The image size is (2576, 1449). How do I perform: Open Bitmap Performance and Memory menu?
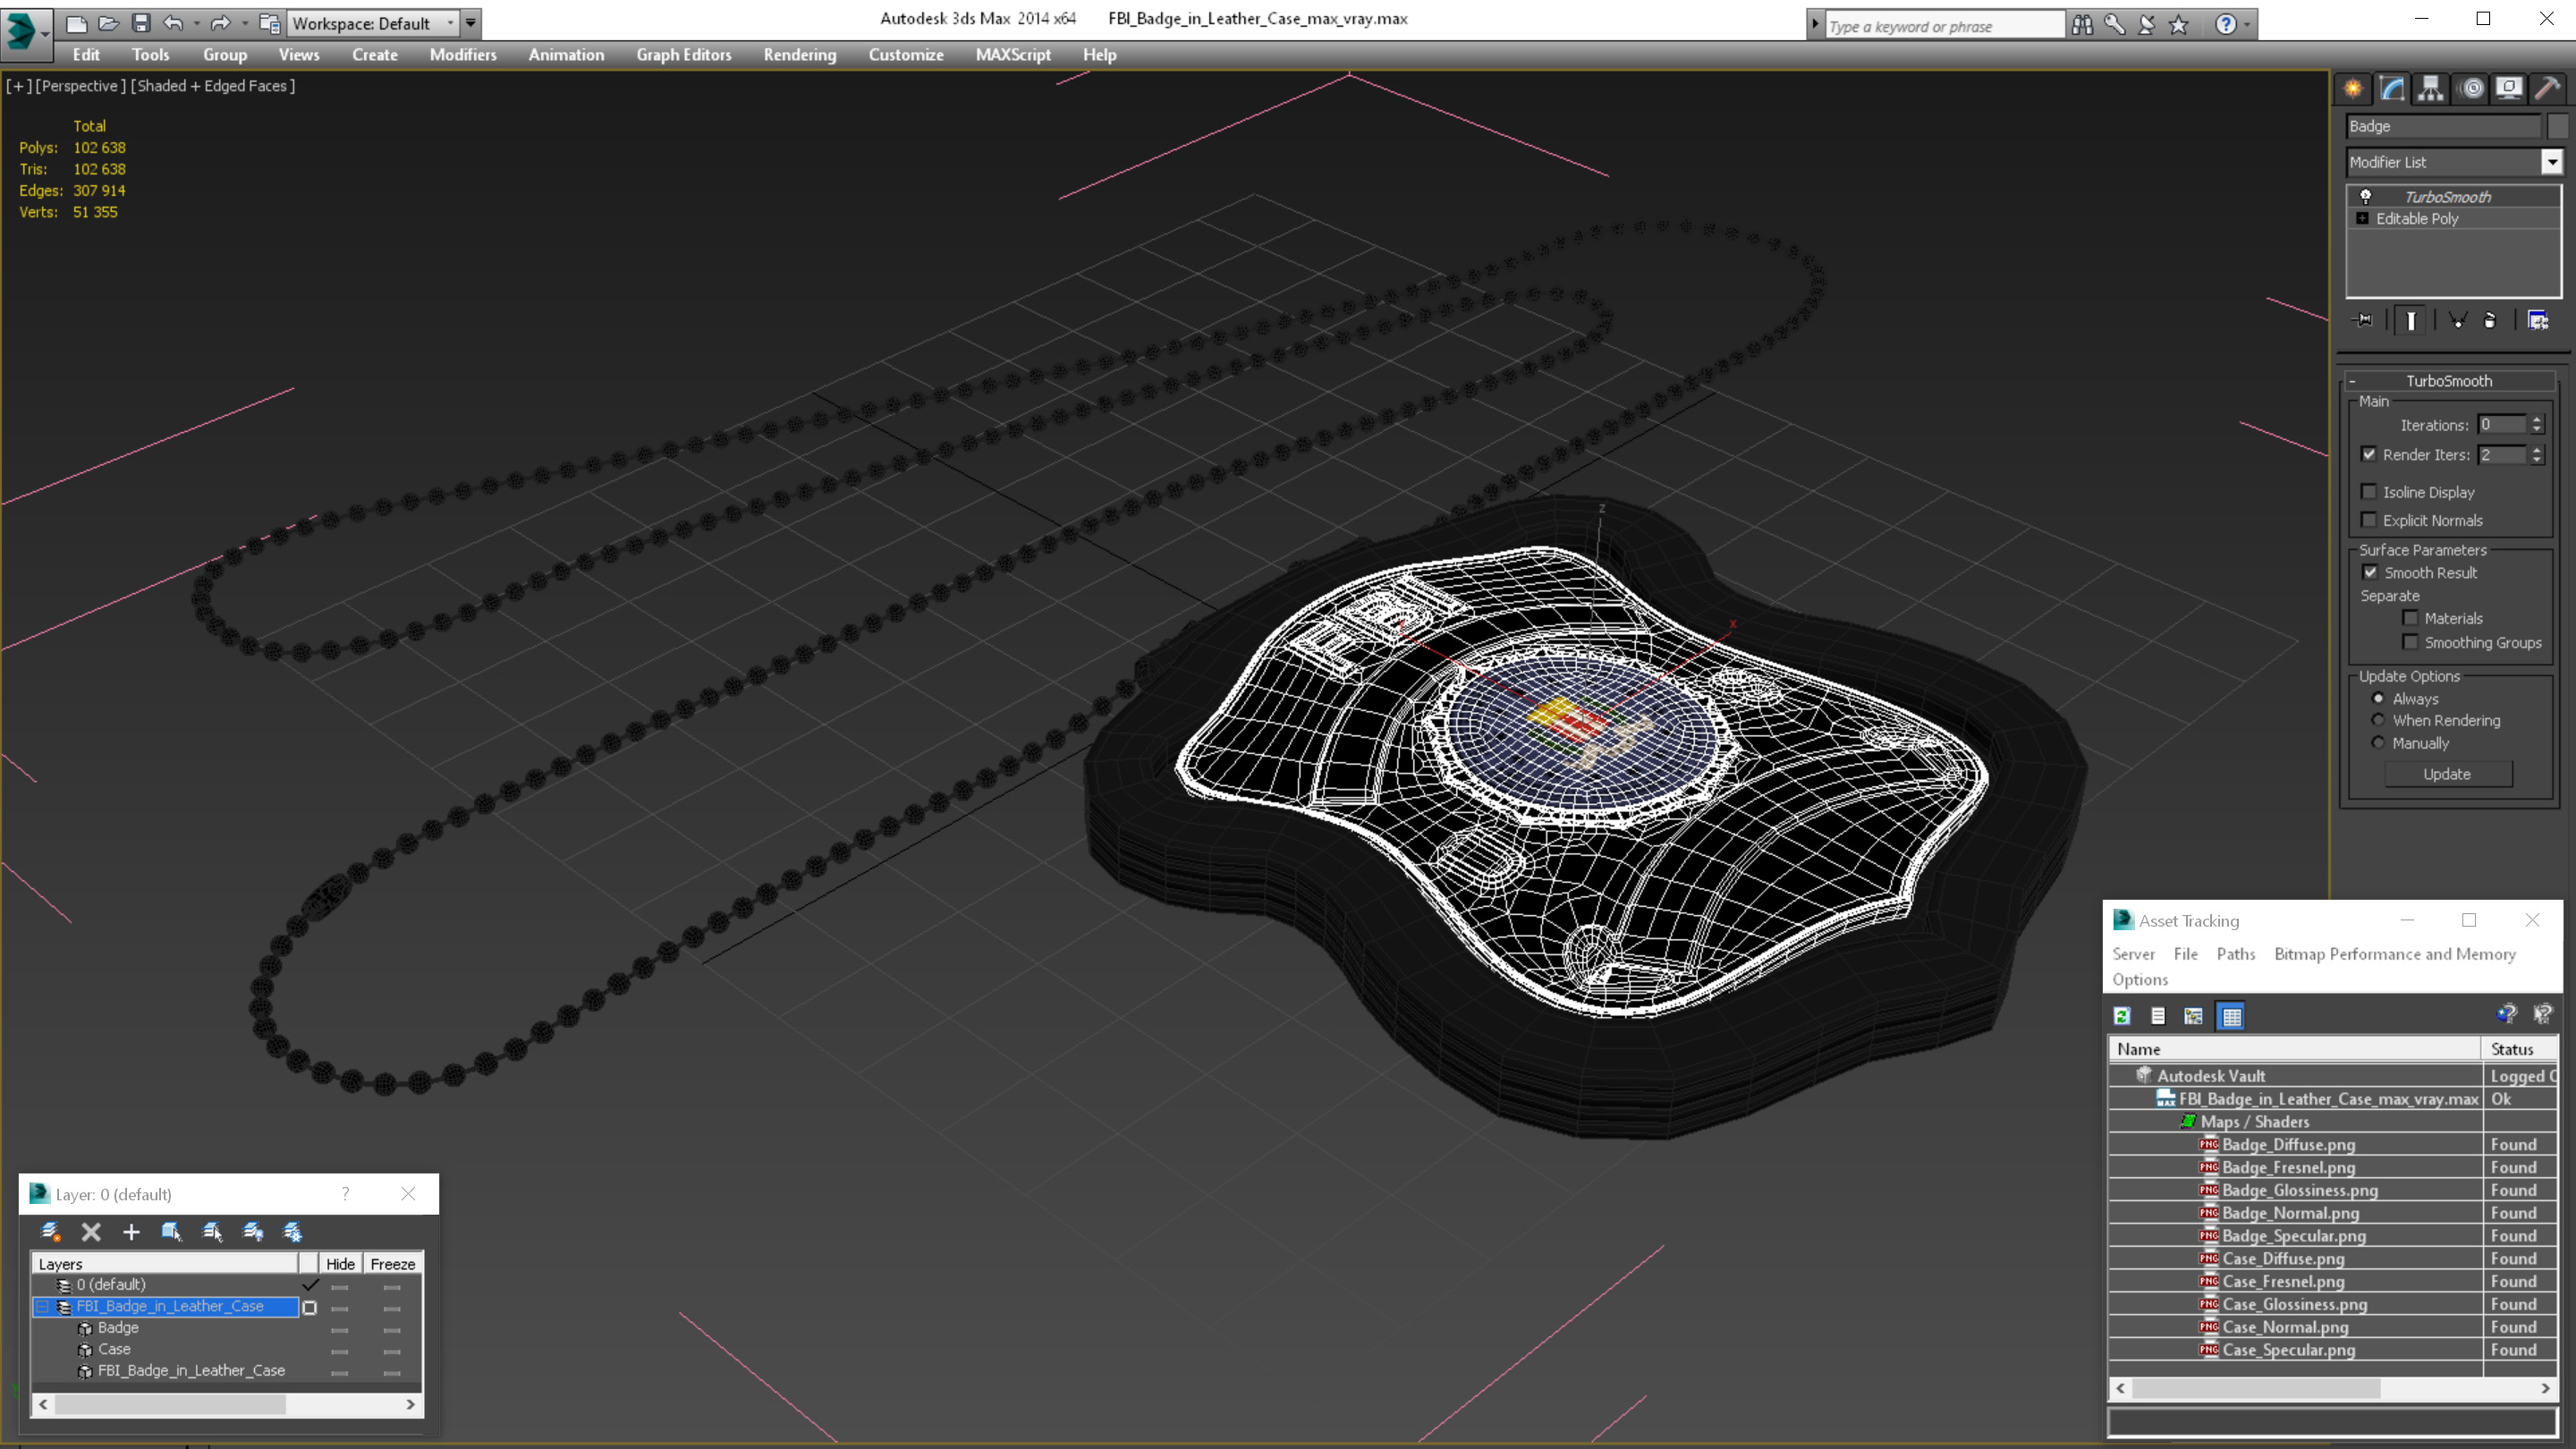(2395, 954)
